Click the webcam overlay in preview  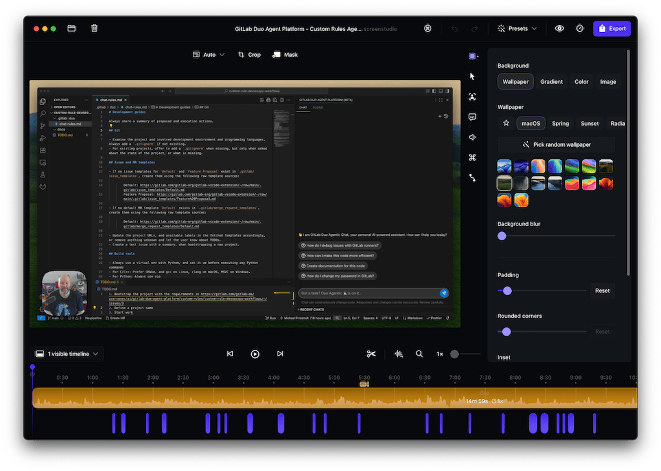[x=64, y=293]
